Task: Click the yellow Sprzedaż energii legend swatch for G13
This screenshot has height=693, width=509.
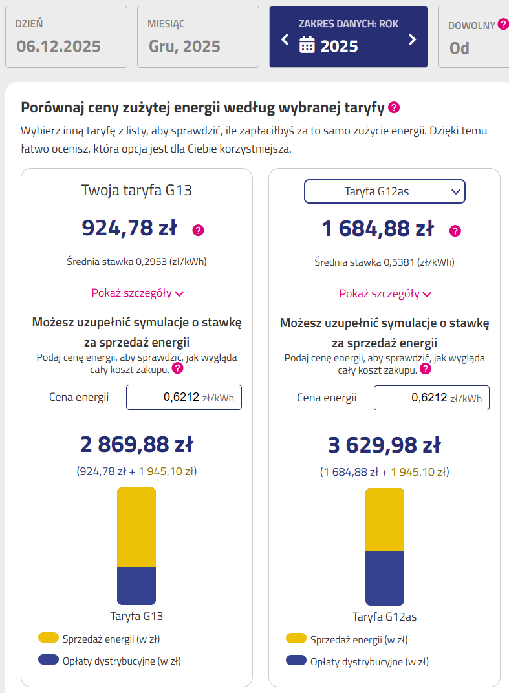Action: coord(49,638)
